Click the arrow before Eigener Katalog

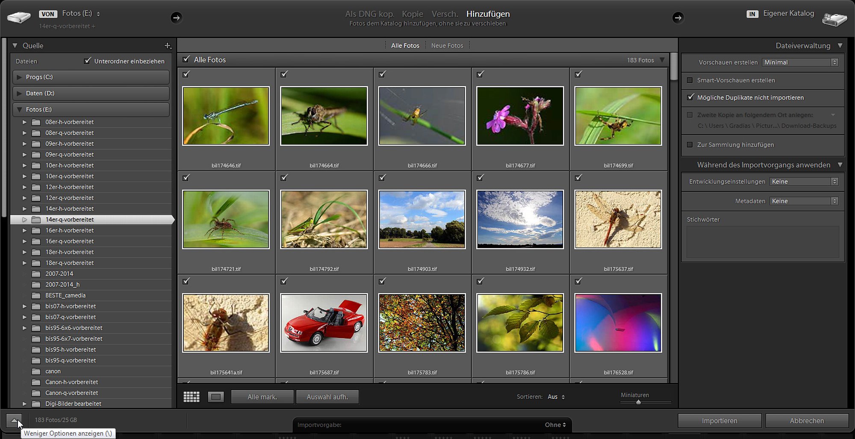pyautogui.click(x=678, y=18)
